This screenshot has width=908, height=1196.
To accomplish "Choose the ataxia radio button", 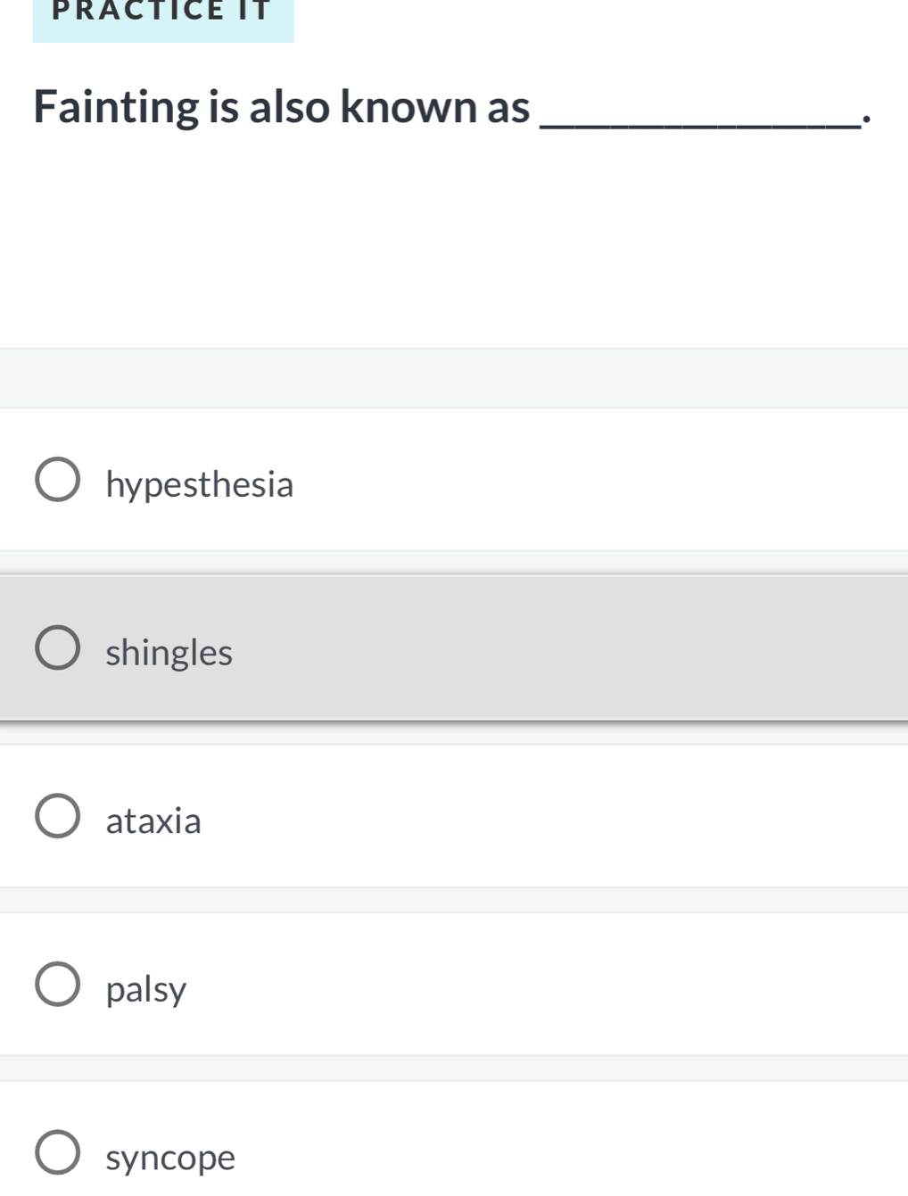I will click(57, 817).
